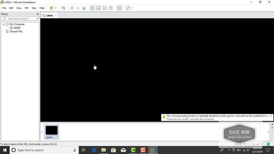Open the Action Center notifications icon

268,150
